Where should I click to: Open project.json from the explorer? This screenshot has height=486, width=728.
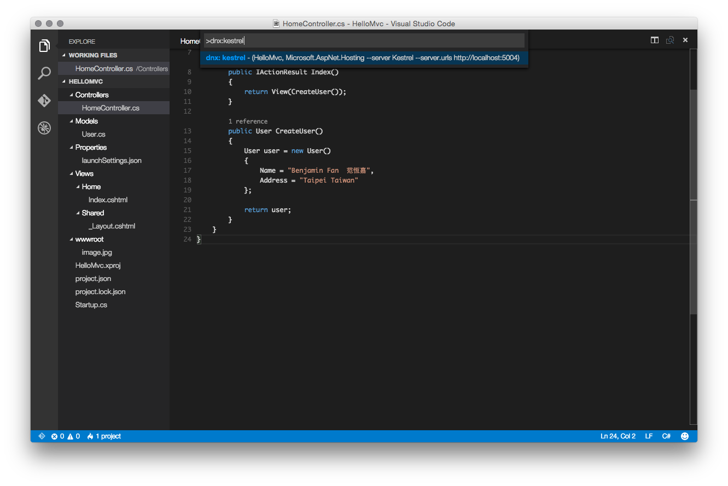coord(93,279)
